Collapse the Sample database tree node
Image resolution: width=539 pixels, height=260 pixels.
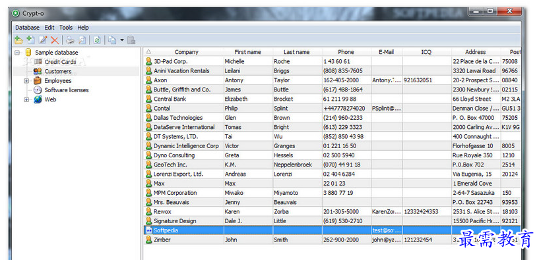tap(17, 53)
